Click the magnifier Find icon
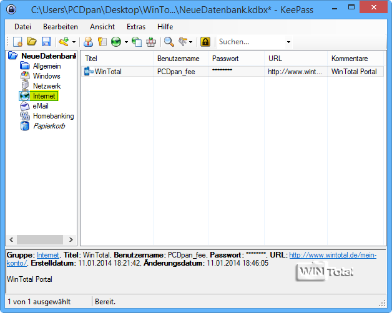The height and width of the screenshot is (313, 392). click(x=169, y=42)
